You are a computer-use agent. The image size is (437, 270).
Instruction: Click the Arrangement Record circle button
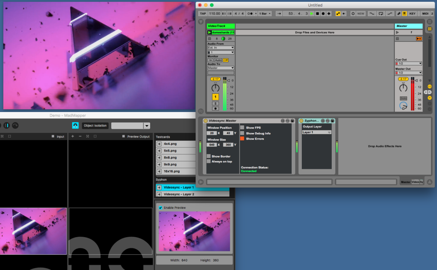tap(323, 13)
